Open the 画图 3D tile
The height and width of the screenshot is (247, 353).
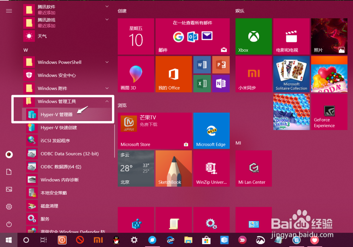coord(136,74)
